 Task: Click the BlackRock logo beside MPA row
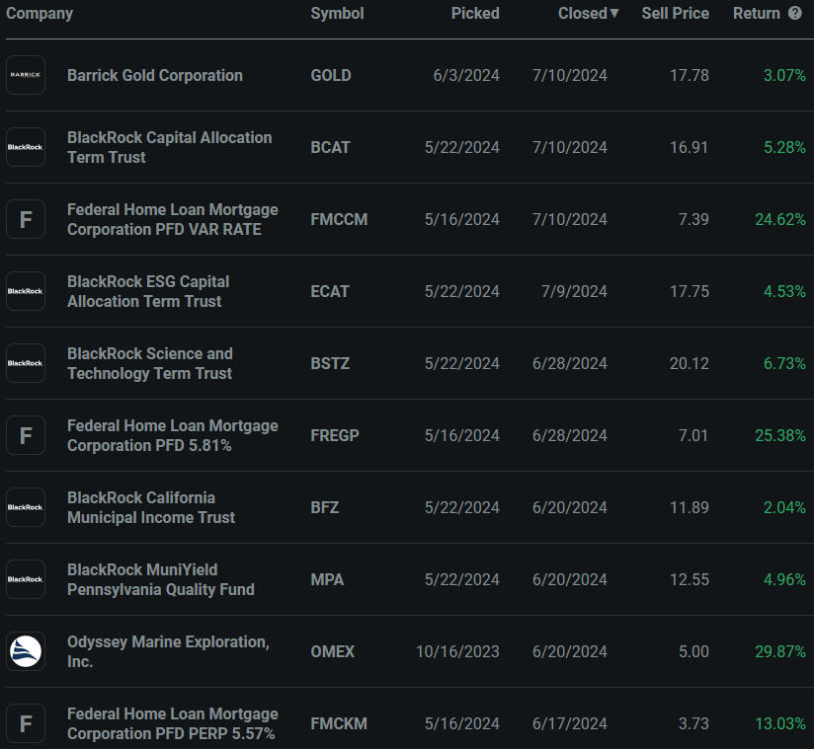point(26,579)
